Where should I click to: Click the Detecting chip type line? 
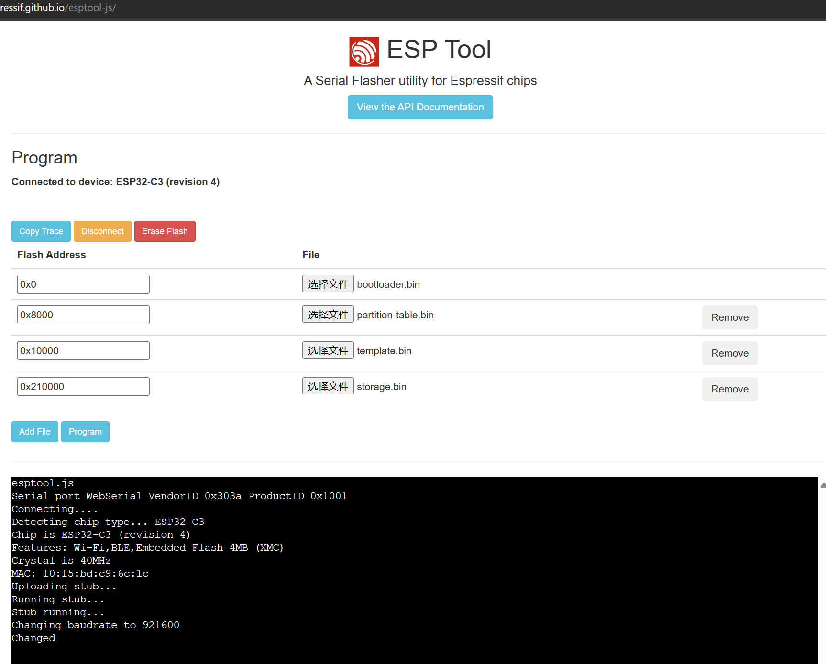pos(108,522)
